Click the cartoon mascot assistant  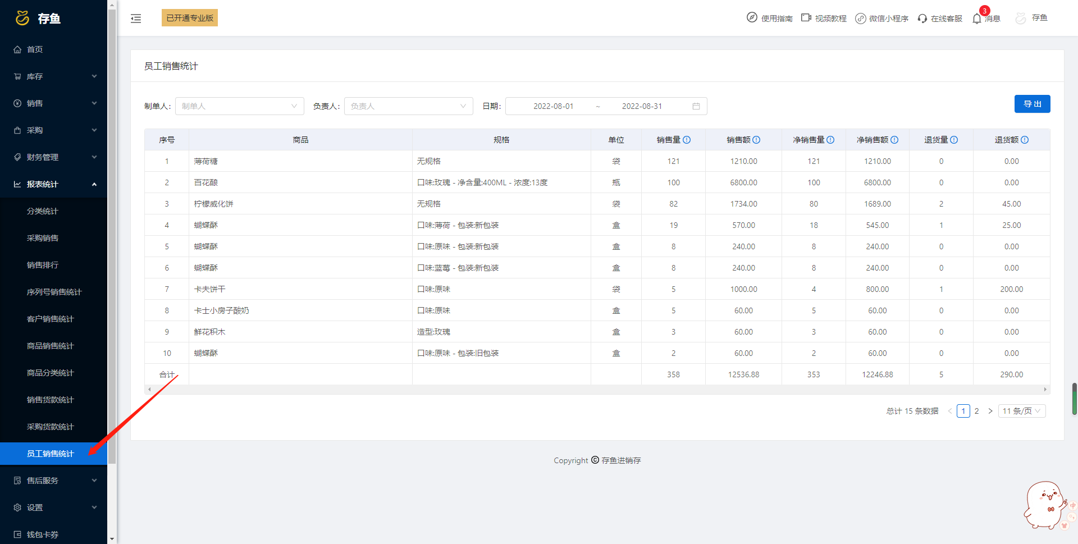pyautogui.click(x=1047, y=505)
